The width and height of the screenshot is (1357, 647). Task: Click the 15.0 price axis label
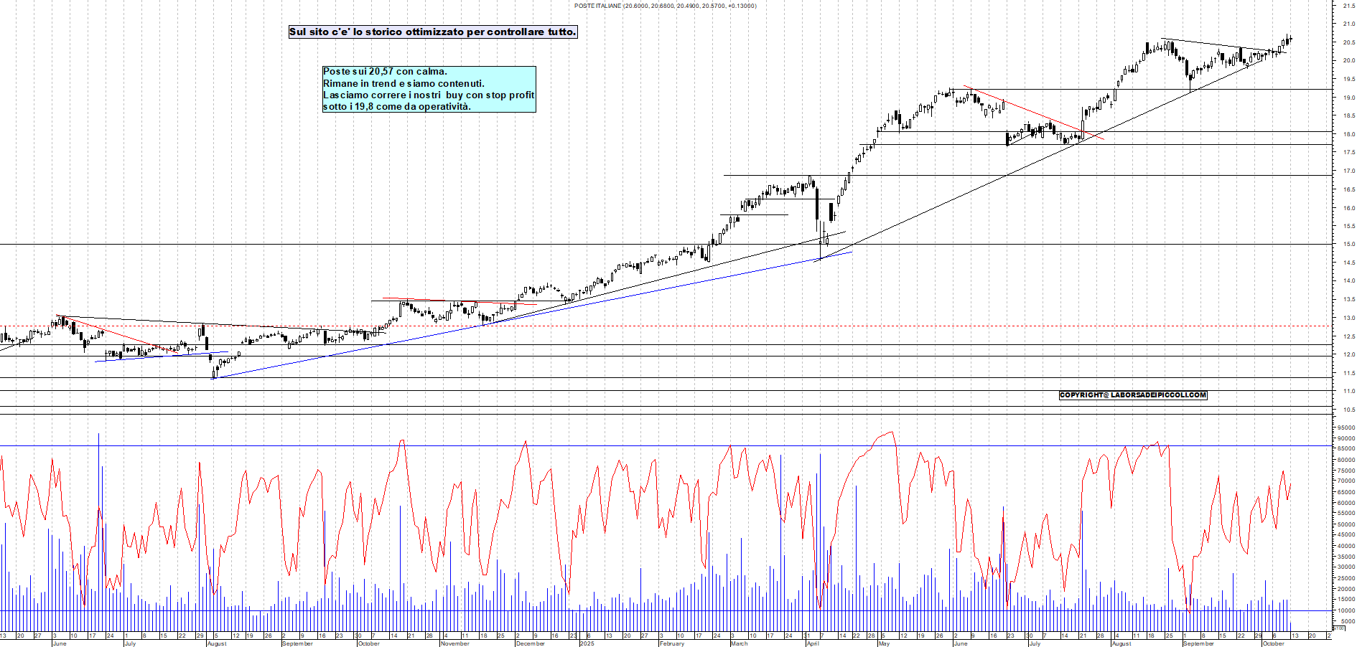point(1348,245)
